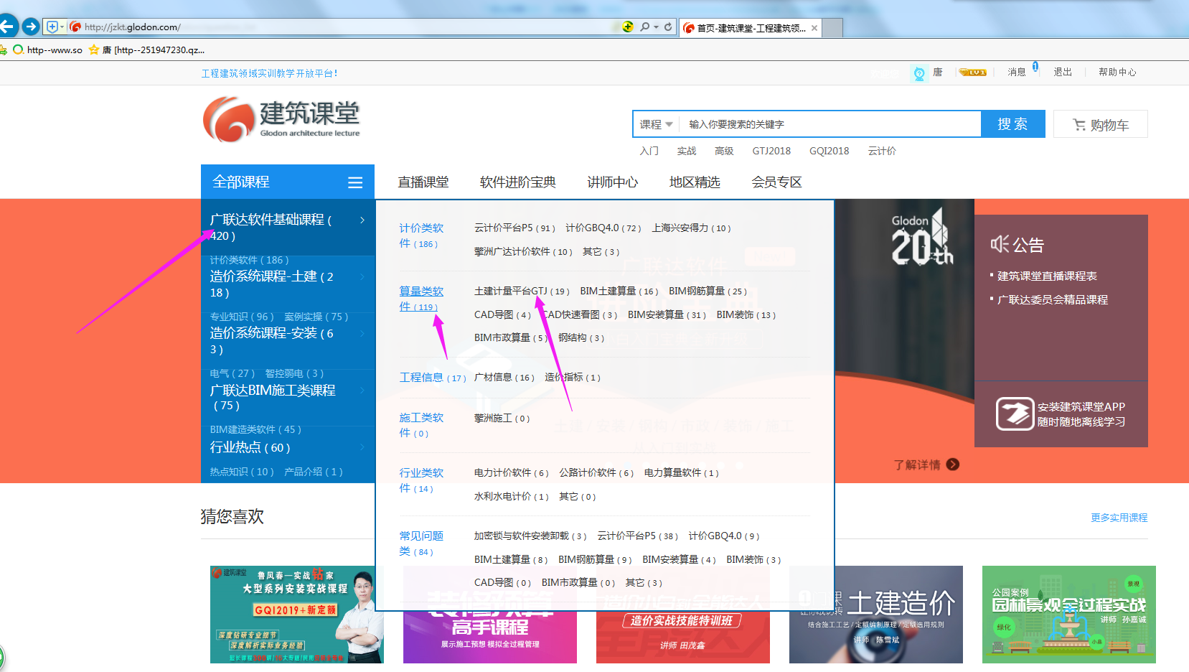Viewport: 1189px width, 672px height.
Task: Click the browser back arrow button
Action: tap(6, 27)
